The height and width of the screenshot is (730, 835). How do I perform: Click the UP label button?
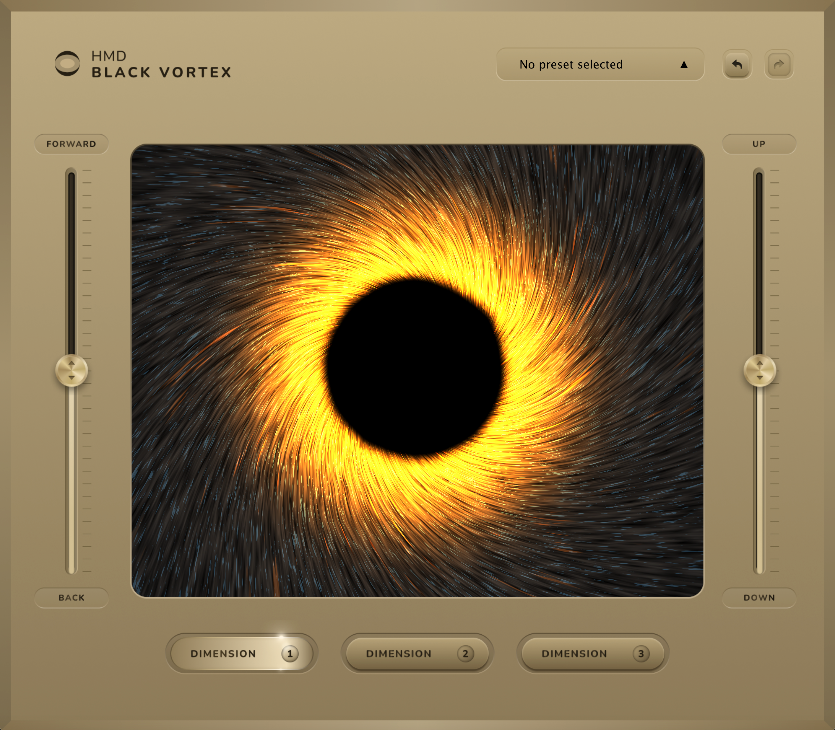[x=759, y=144]
